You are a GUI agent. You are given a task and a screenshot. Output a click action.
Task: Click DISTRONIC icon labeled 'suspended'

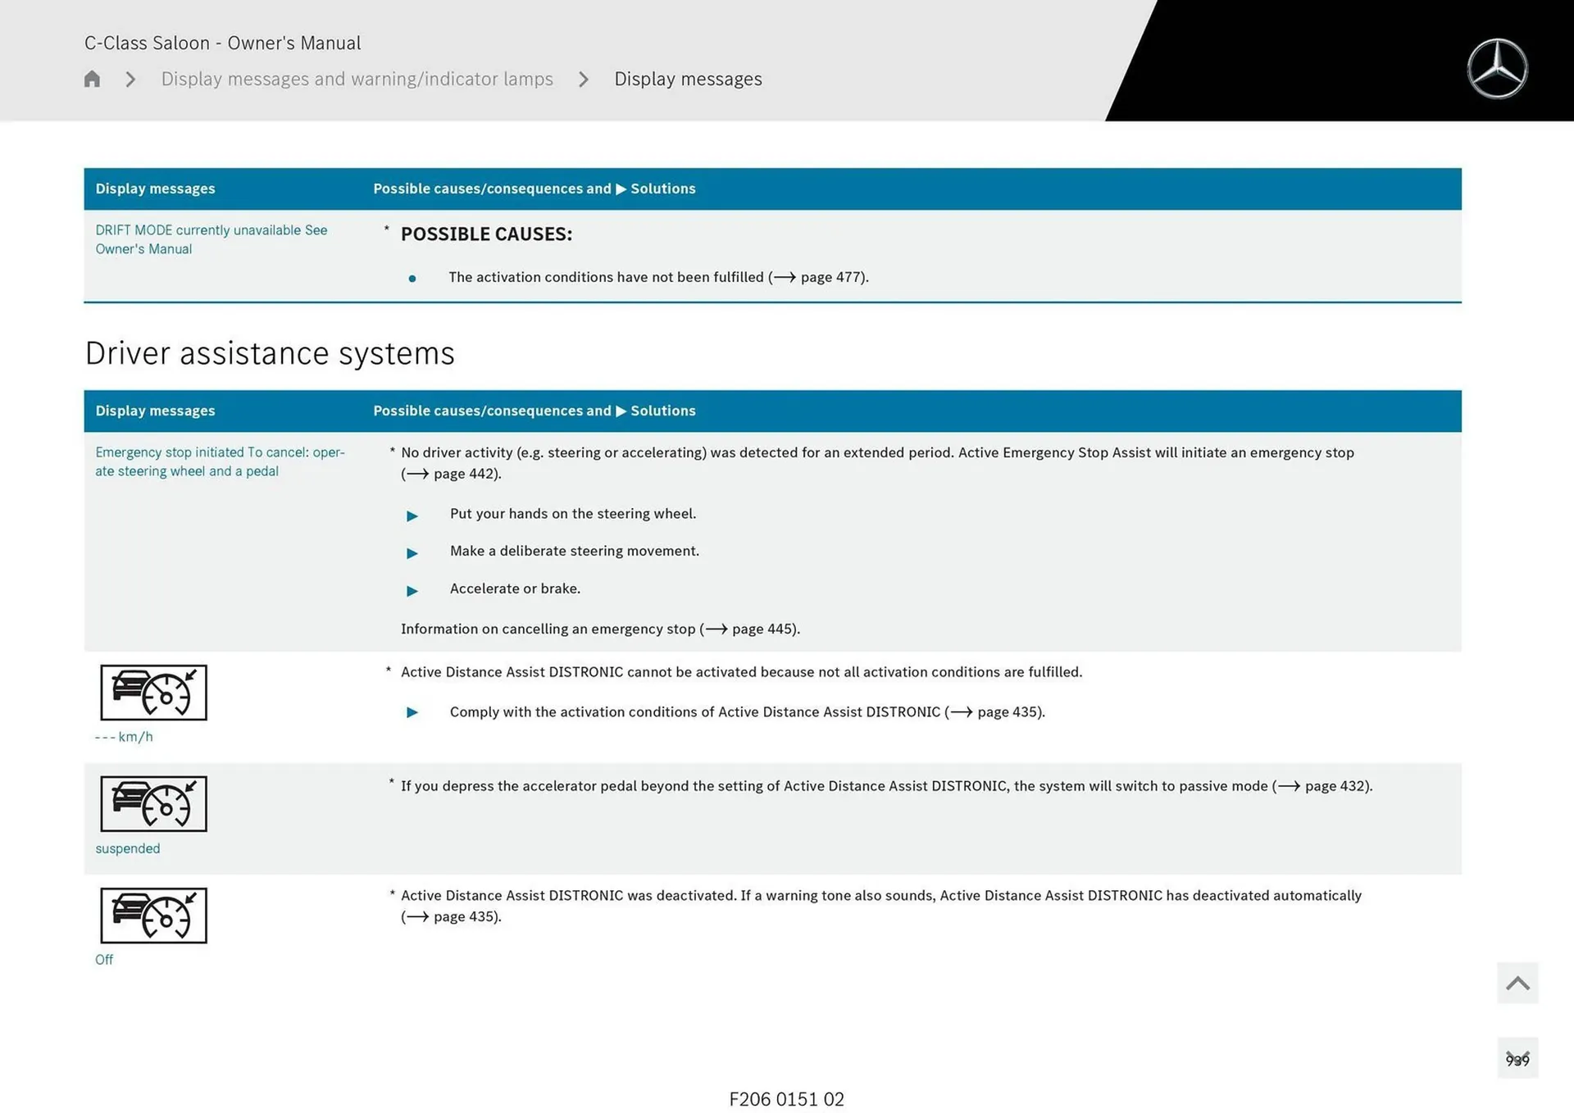(153, 804)
